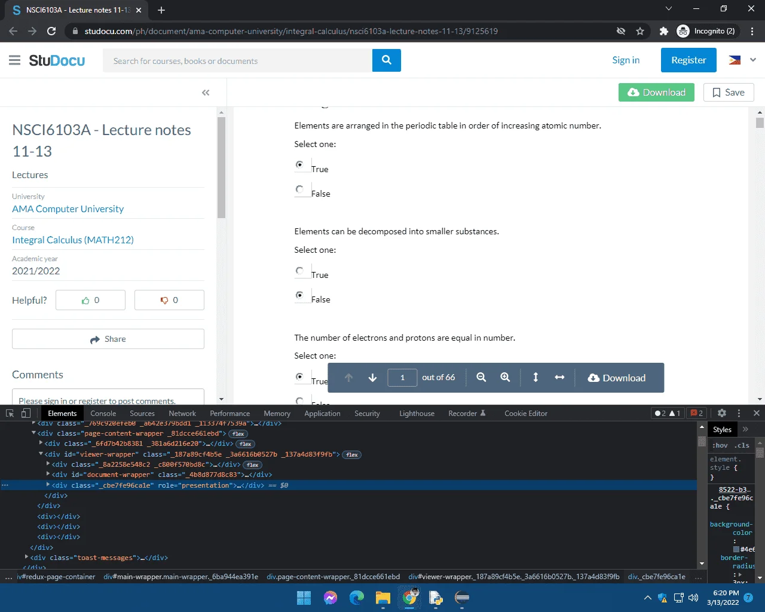Click the thumbs down button
The width and height of the screenshot is (765, 612).
pyautogui.click(x=169, y=300)
